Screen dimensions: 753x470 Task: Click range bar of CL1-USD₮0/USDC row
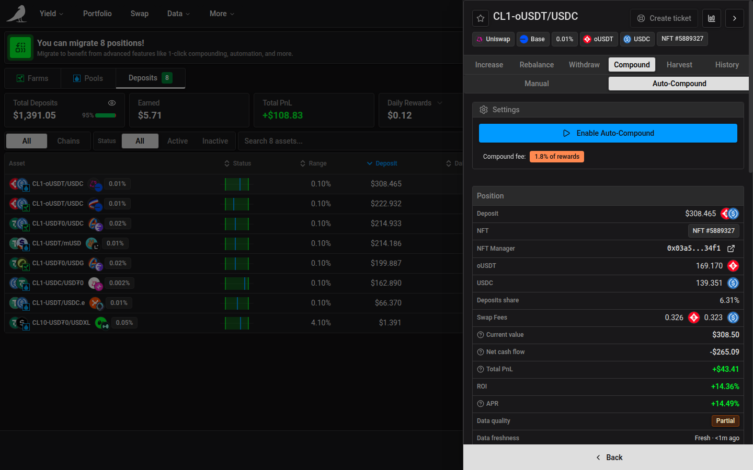click(237, 224)
